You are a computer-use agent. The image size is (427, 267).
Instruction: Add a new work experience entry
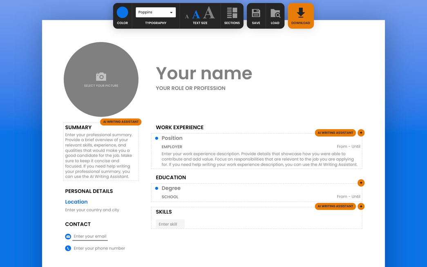(361, 133)
